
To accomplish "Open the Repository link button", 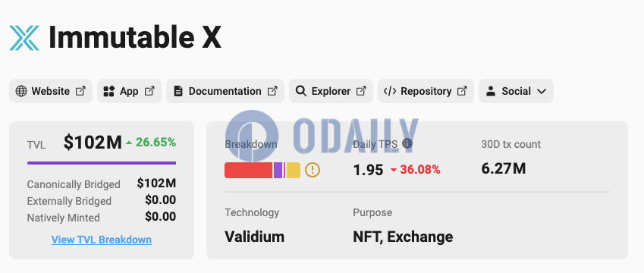I will [426, 91].
